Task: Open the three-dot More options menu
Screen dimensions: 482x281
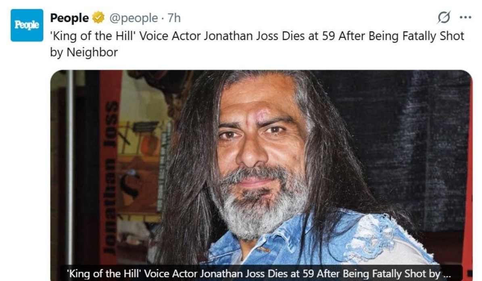Action: (465, 17)
